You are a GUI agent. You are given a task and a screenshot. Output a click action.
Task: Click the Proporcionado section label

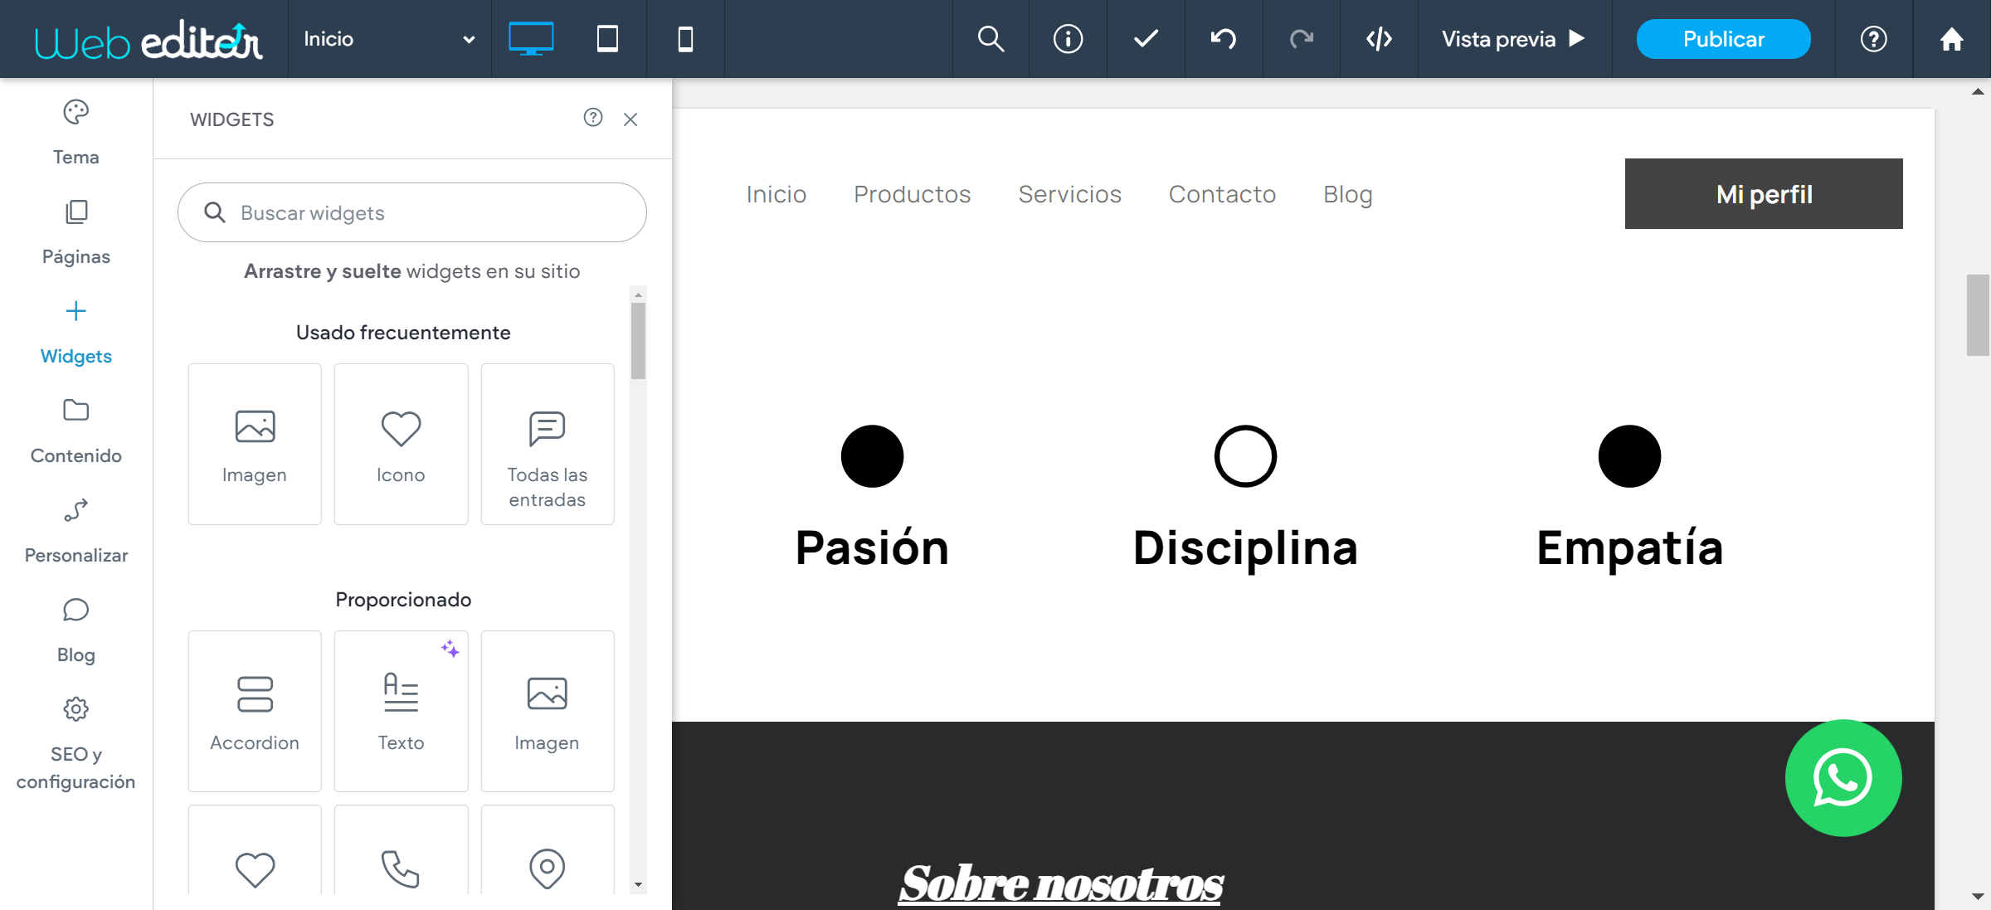403,600
